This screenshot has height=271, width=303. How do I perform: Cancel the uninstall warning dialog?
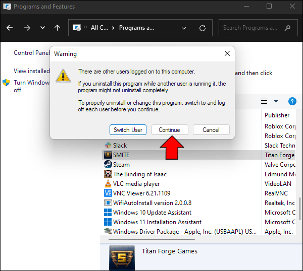click(211, 130)
